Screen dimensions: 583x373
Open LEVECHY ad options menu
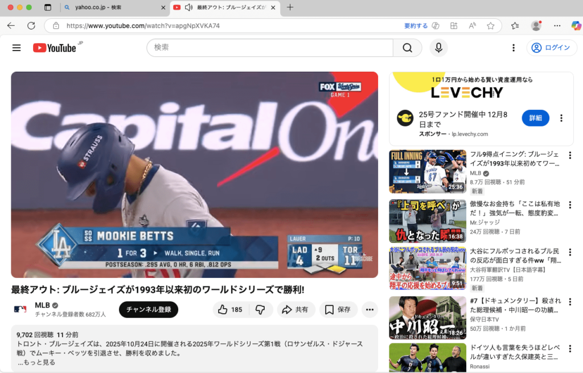click(x=561, y=118)
